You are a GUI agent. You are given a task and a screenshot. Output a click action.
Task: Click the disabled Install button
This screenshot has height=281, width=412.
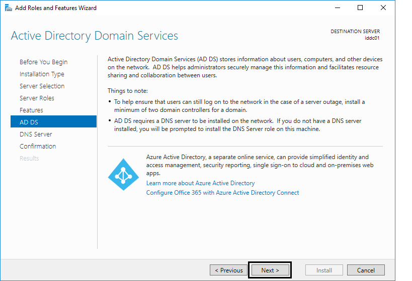tap(324, 270)
